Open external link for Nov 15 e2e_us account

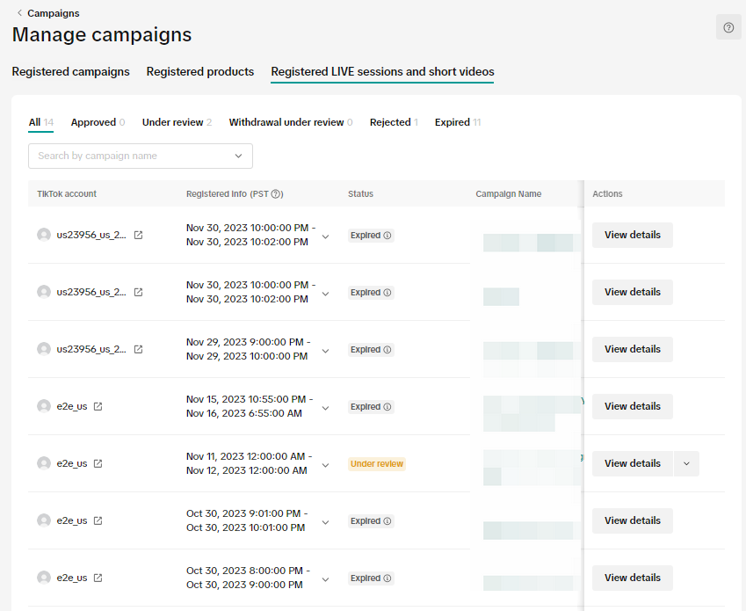point(98,406)
